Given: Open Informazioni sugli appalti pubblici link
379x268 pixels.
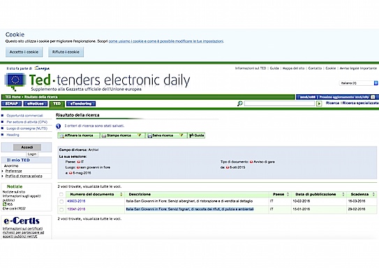Looking at the screenshot, I should [x=21, y=198].
